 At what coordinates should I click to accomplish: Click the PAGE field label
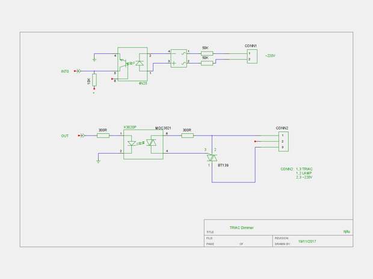point(211,244)
